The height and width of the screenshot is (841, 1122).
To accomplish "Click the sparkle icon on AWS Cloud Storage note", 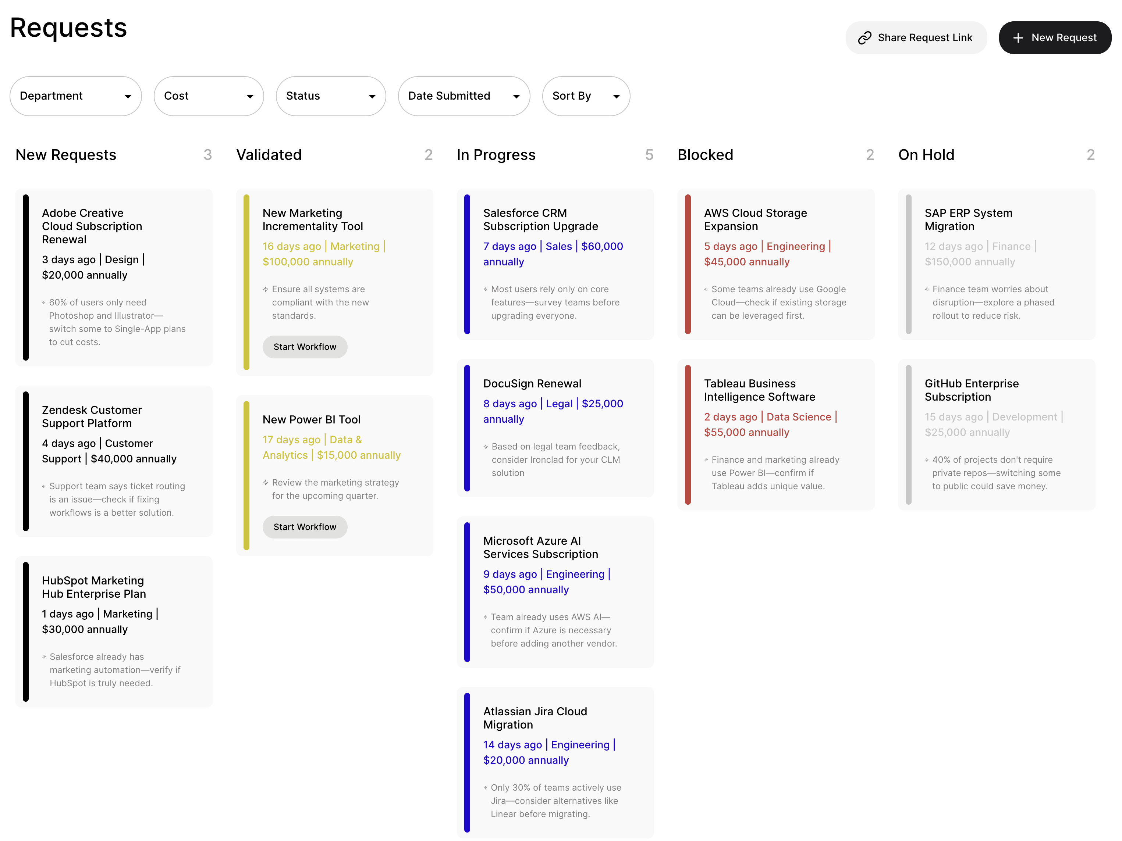I will [x=706, y=289].
